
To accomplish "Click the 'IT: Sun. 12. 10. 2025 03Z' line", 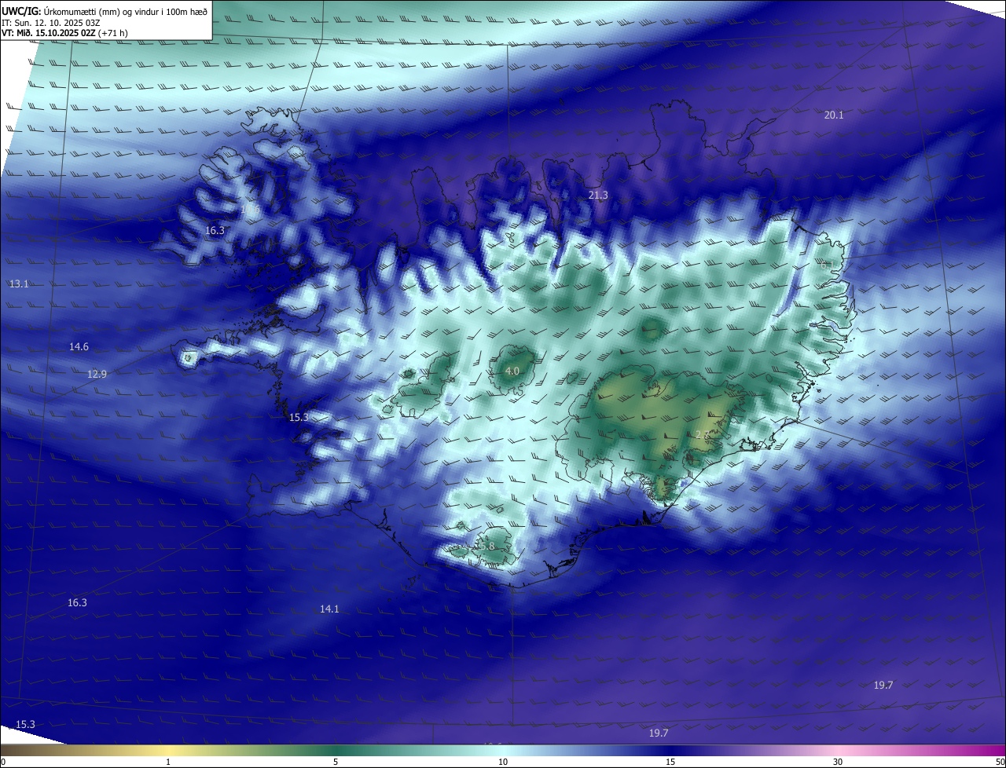I will pos(53,22).
